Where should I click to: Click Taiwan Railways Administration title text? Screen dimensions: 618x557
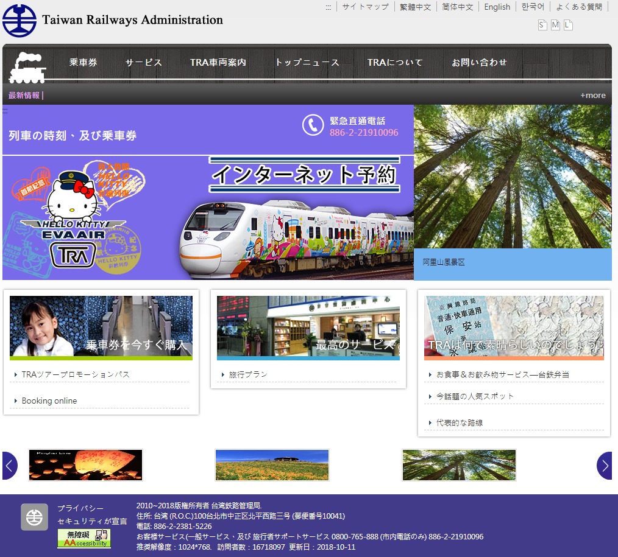point(132,19)
